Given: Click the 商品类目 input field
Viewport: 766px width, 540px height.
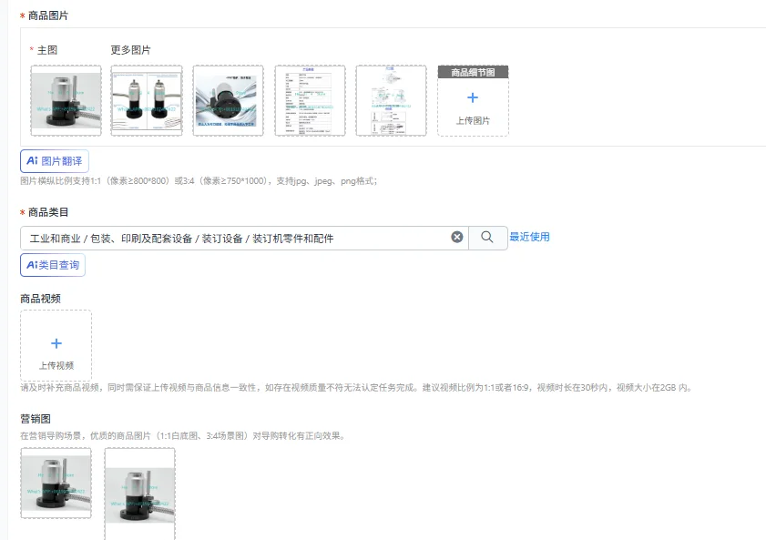Looking at the screenshot, I should 244,239.
